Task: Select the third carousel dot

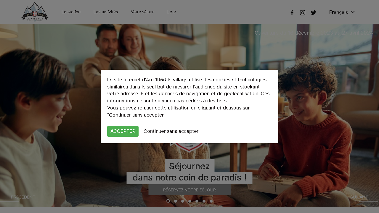Action: pyautogui.click(x=183, y=201)
